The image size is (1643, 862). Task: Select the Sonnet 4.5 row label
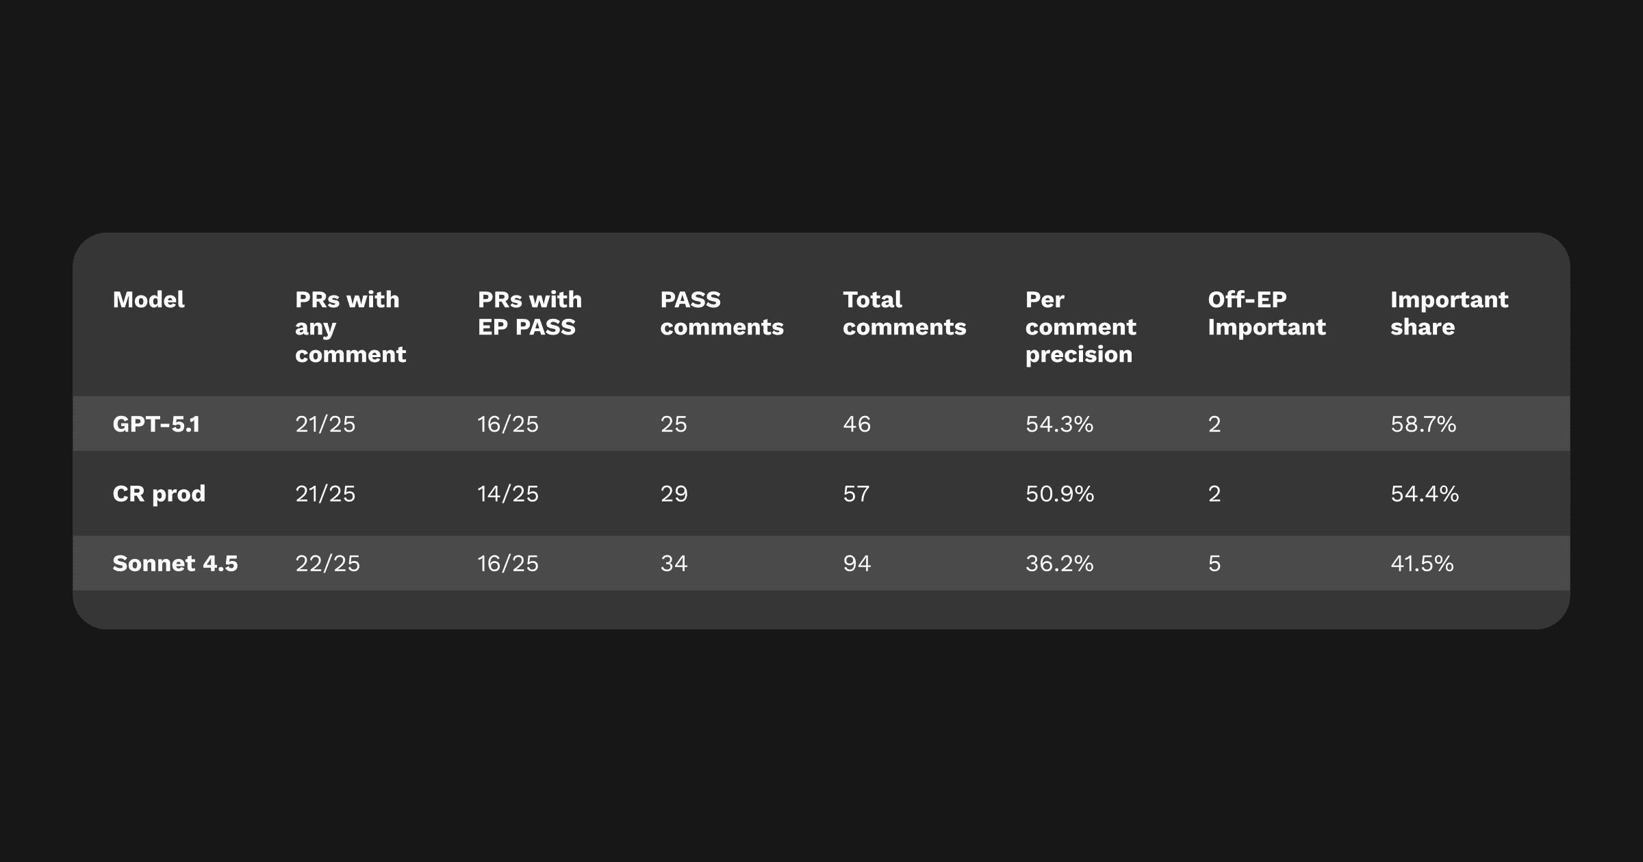[175, 564]
